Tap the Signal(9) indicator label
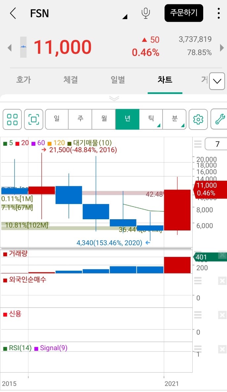 pyautogui.click(x=51, y=348)
